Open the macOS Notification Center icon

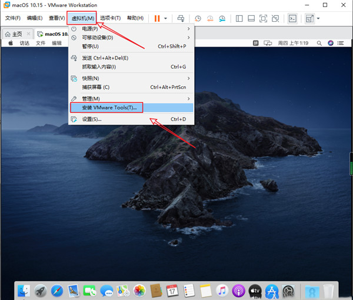coord(341,43)
